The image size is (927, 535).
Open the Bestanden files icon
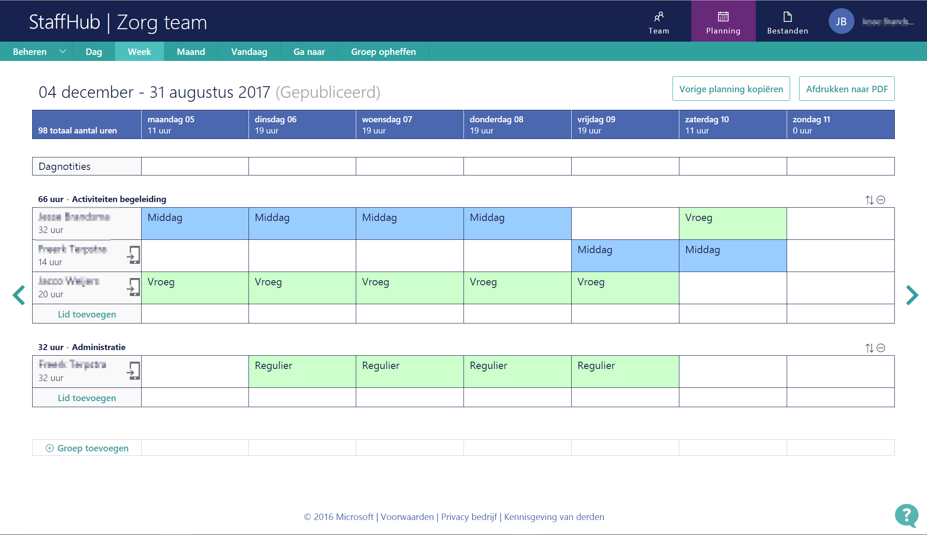coord(788,17)
